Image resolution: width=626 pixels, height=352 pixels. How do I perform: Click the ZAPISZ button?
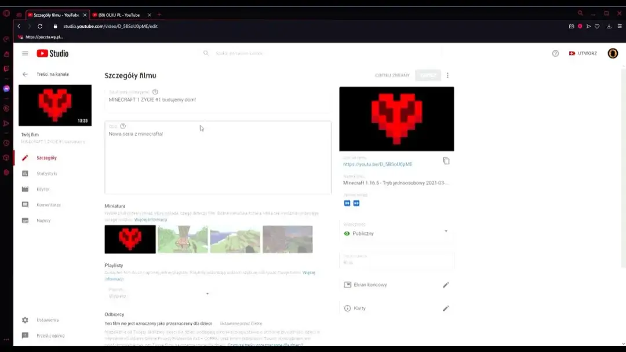click(x=428, y=75)
